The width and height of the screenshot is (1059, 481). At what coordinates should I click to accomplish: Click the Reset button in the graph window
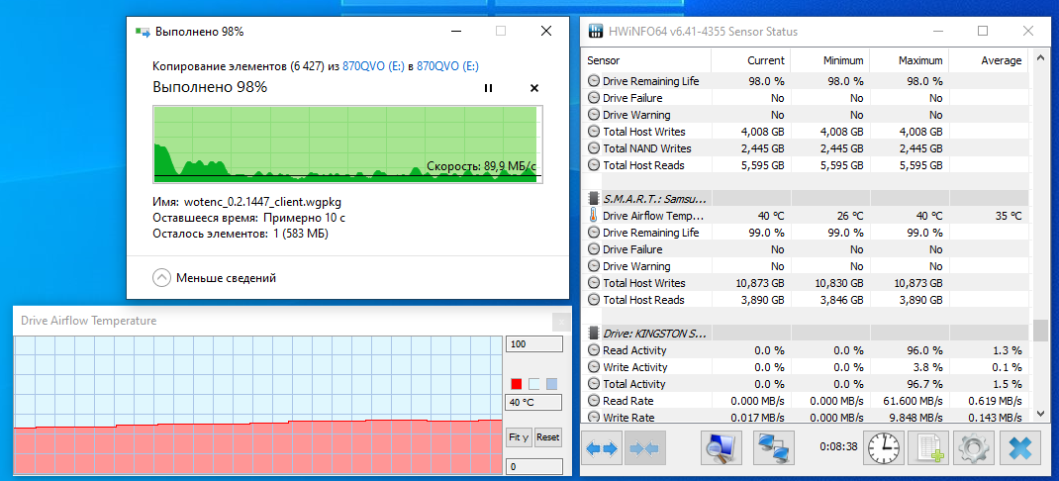click(547, 437)
